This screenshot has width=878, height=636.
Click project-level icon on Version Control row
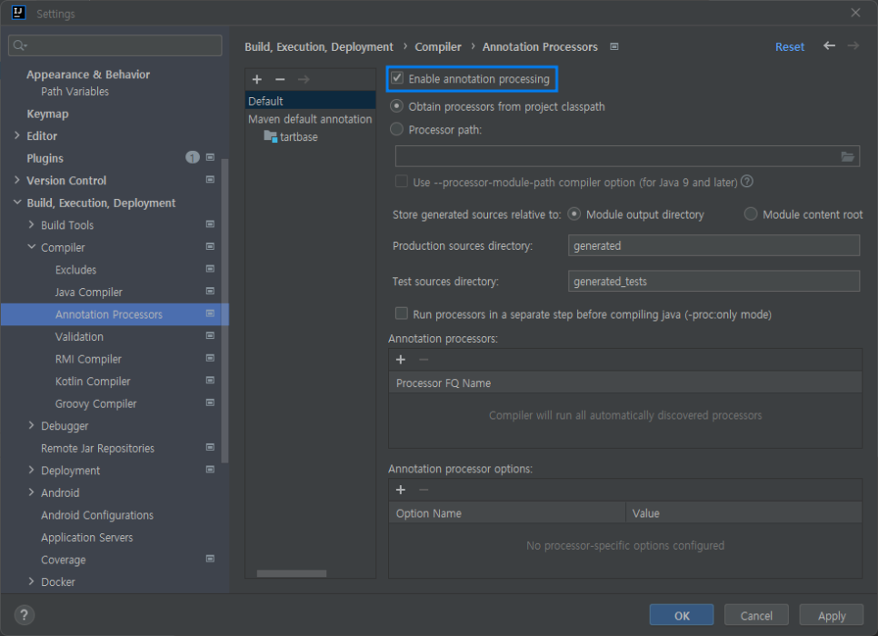click(x=210, y=180)
